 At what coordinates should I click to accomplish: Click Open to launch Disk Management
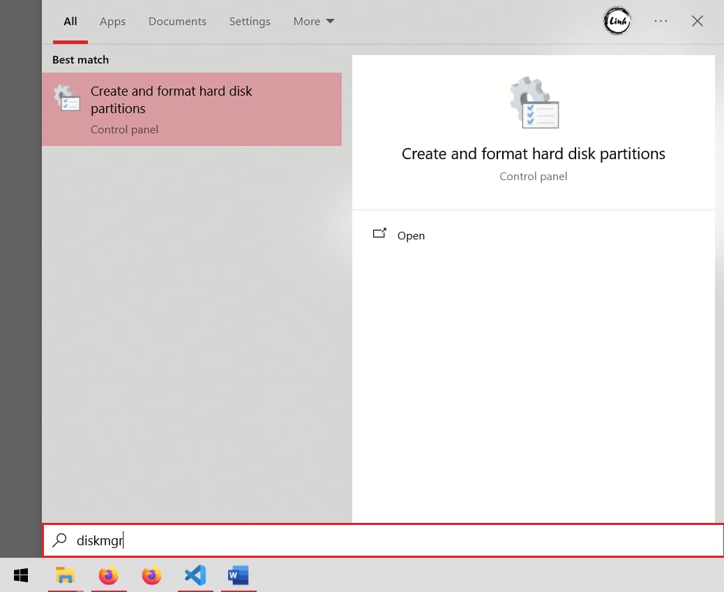click(411, 235)
